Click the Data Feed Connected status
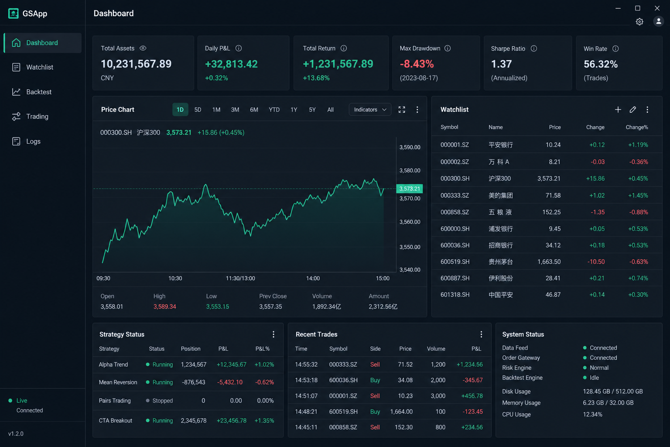 click(600, 348)
